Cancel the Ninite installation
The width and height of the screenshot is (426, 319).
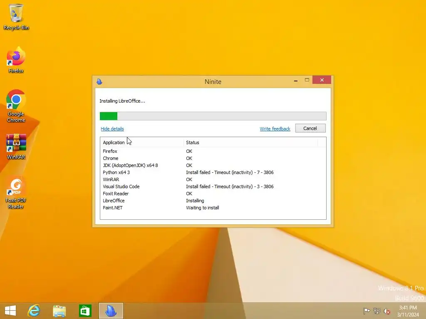click(x=310, y=128)
